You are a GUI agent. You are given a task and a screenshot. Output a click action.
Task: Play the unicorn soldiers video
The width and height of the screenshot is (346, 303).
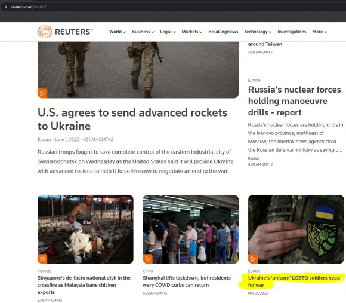point(253,259)
